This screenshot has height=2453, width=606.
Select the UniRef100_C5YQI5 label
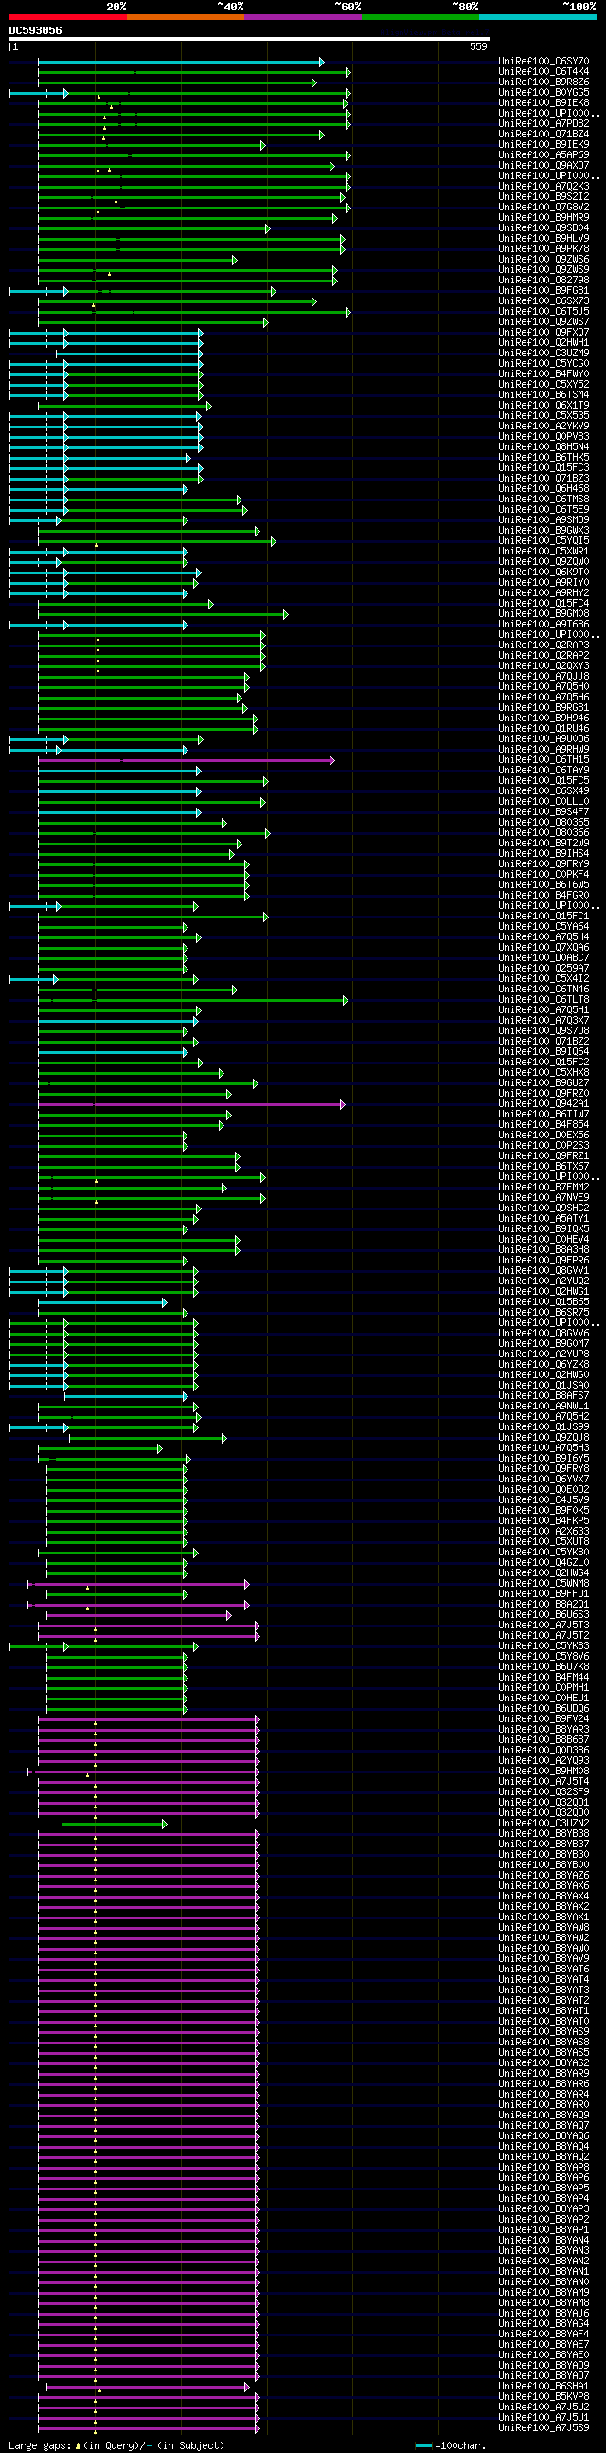point(544,542)
